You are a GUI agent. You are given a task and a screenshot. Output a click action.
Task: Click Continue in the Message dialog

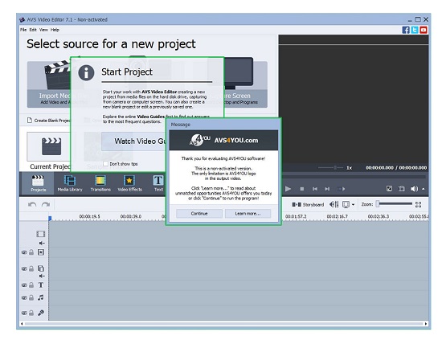(199, 214)
